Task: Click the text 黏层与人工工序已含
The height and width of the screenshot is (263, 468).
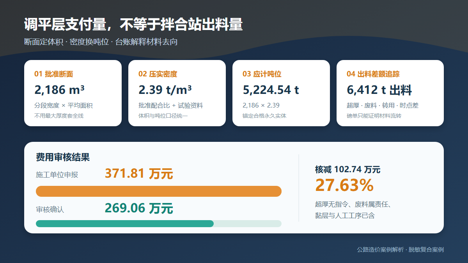Action: (345, 215)
